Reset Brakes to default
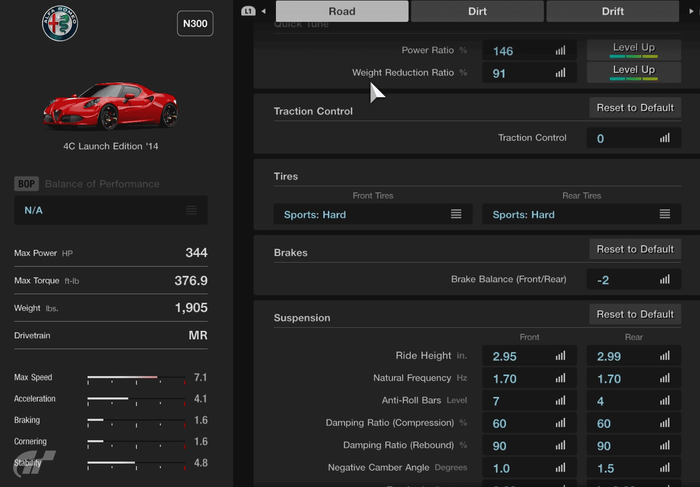Viewport: 700px width, 487px height. (x=635, y=249)
